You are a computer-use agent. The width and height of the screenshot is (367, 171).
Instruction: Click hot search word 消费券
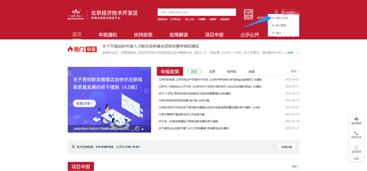click(x=213, y=19)
